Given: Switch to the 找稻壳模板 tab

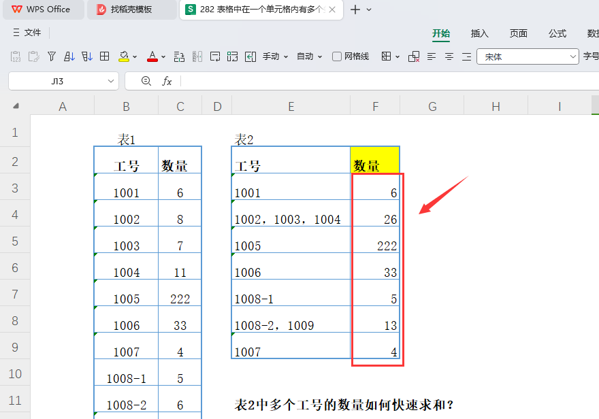Looking at the screenshot, I should [131, 10].
